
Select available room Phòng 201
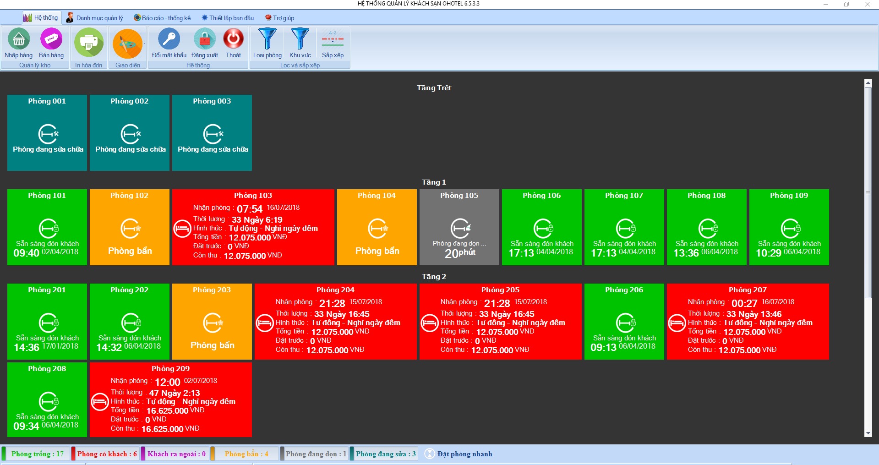47,322
